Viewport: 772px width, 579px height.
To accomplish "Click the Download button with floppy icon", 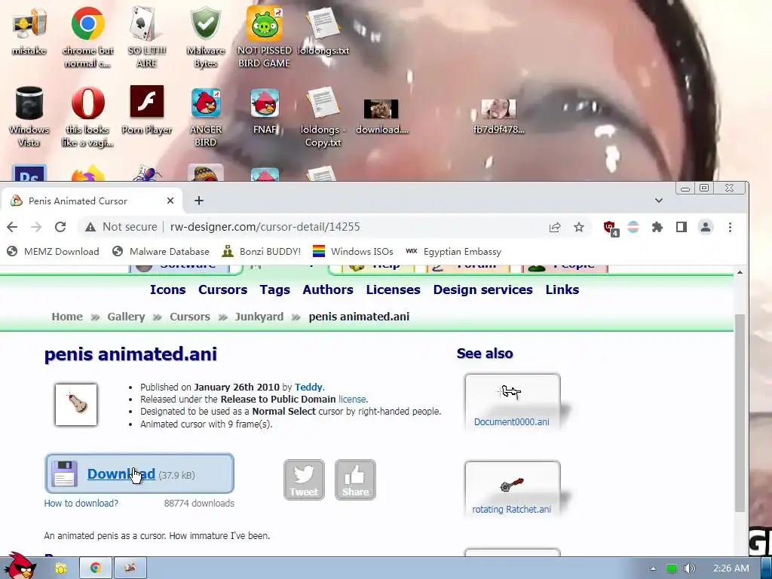I will coord(139,473).
